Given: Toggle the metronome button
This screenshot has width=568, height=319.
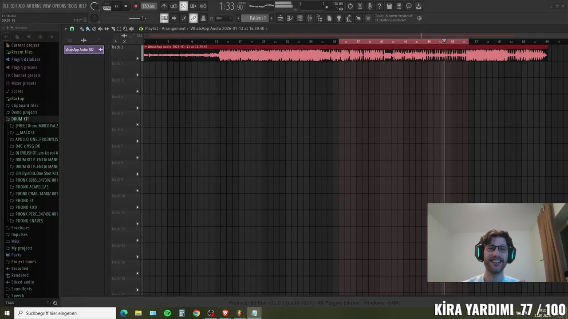Looking at the screenshot, I should tap(164, 6).
